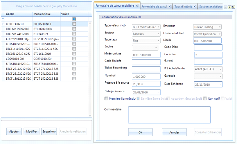This screenshot has height=144, width=237.
Task: Close the Taux d'intérêt tab
Action: [x=195, y=7]
